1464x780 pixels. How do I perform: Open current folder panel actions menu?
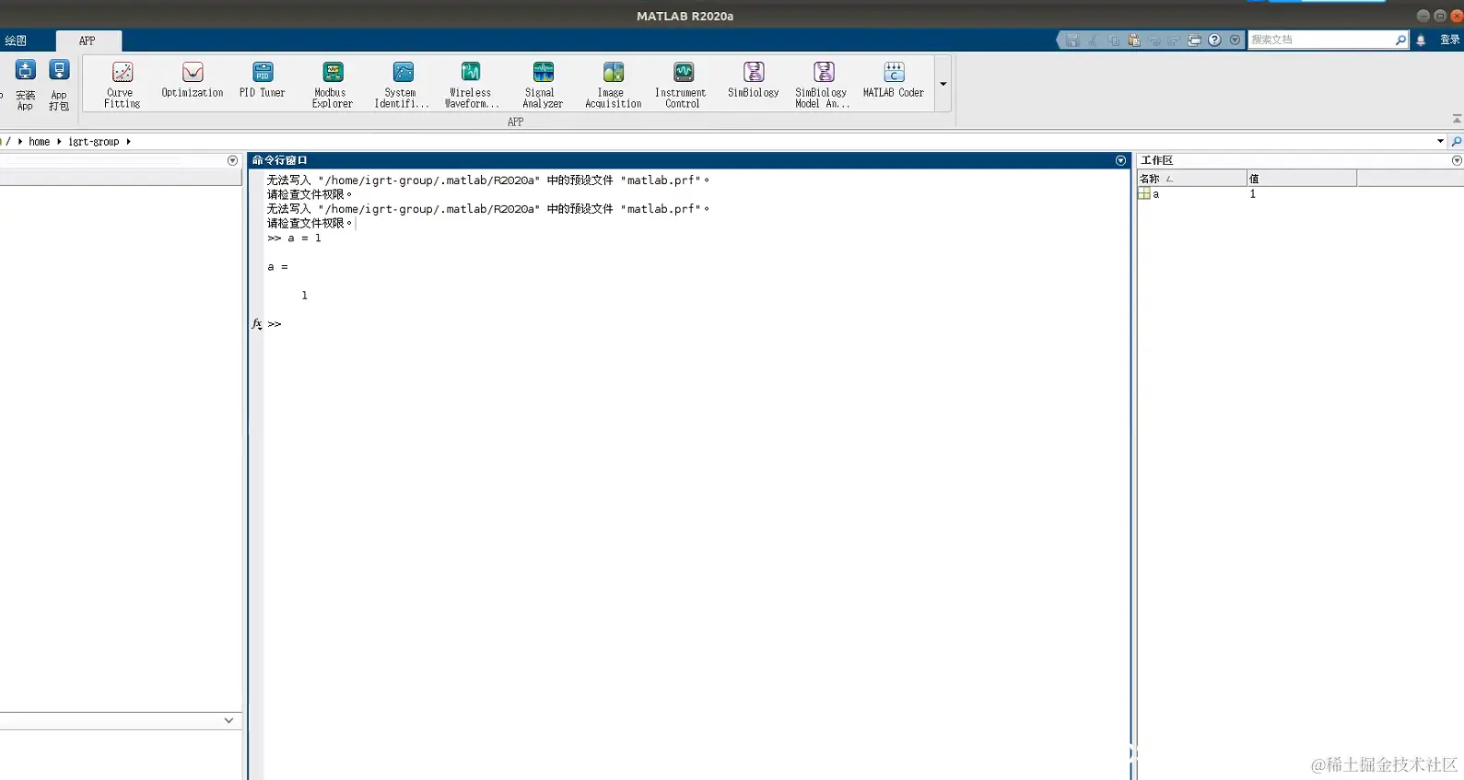(x=232, y=160)
